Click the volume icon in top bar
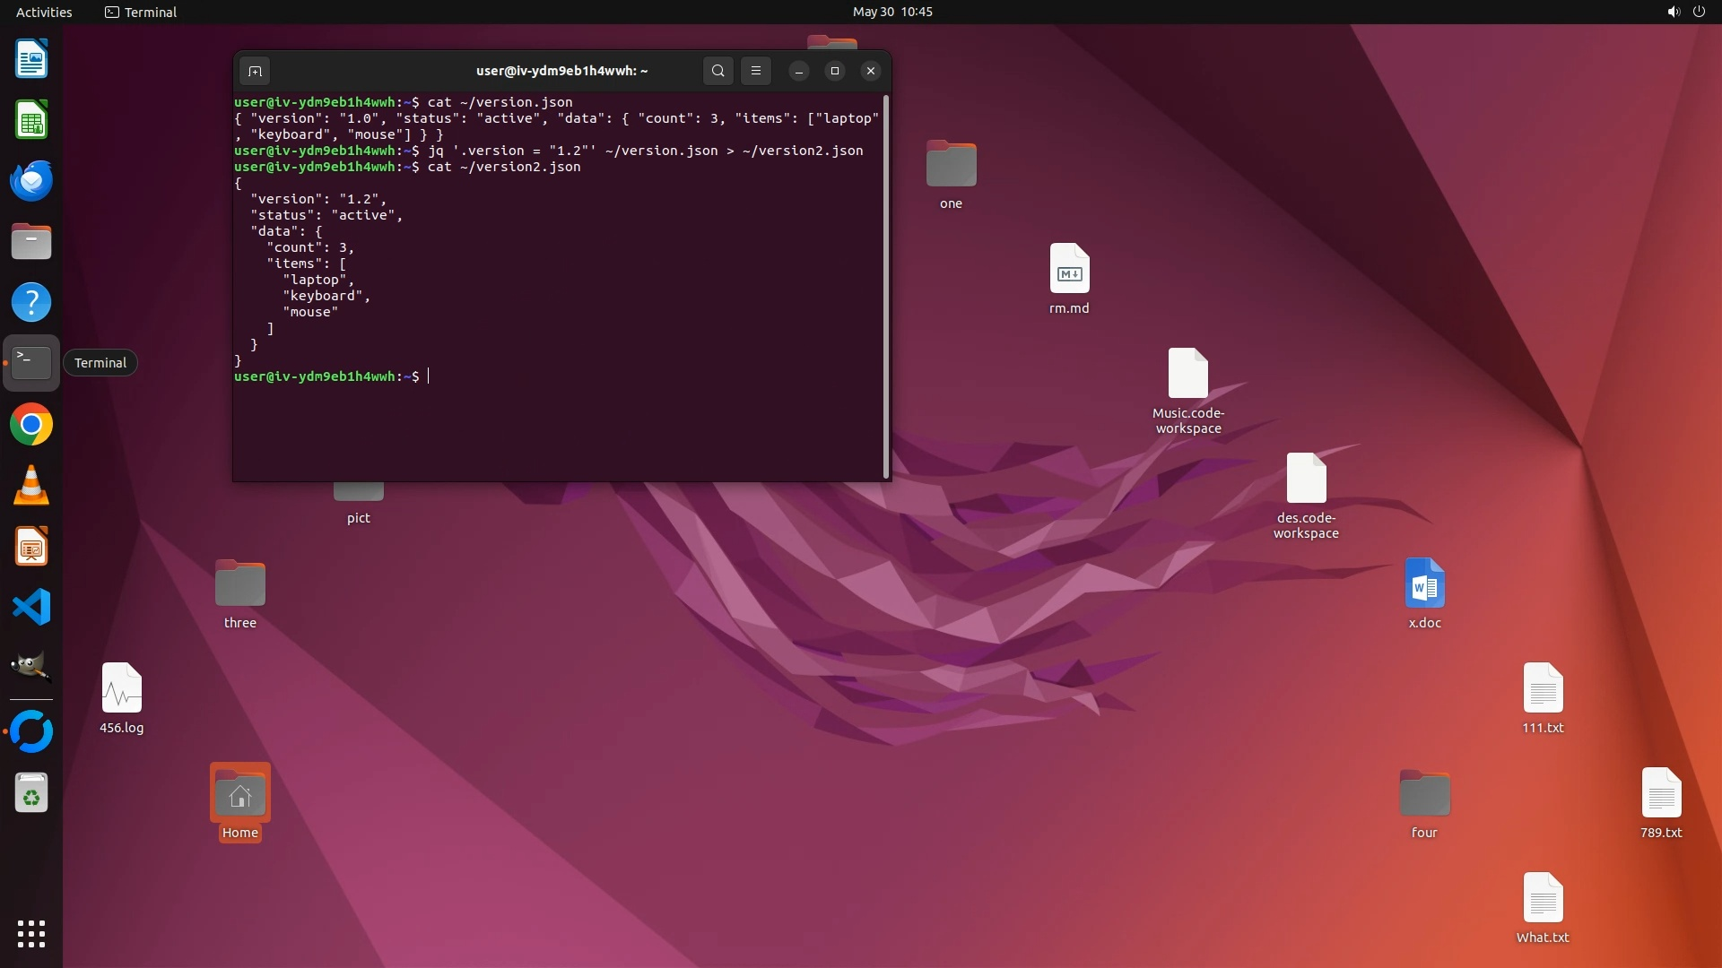The height and width of the screenshot is (968, 1722). 1673,12
